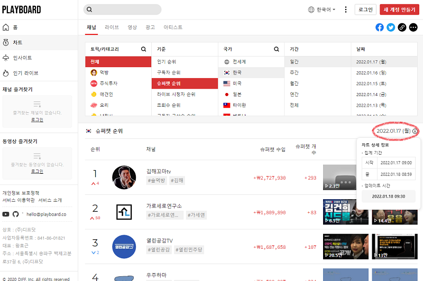Copy link with the chain icon
This screenshot has width=423, height=281.
(x=402, y=27)
